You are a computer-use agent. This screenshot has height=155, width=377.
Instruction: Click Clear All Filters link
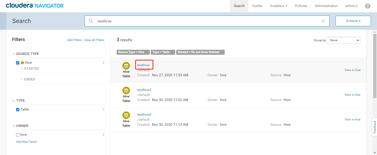coord(94,40)
